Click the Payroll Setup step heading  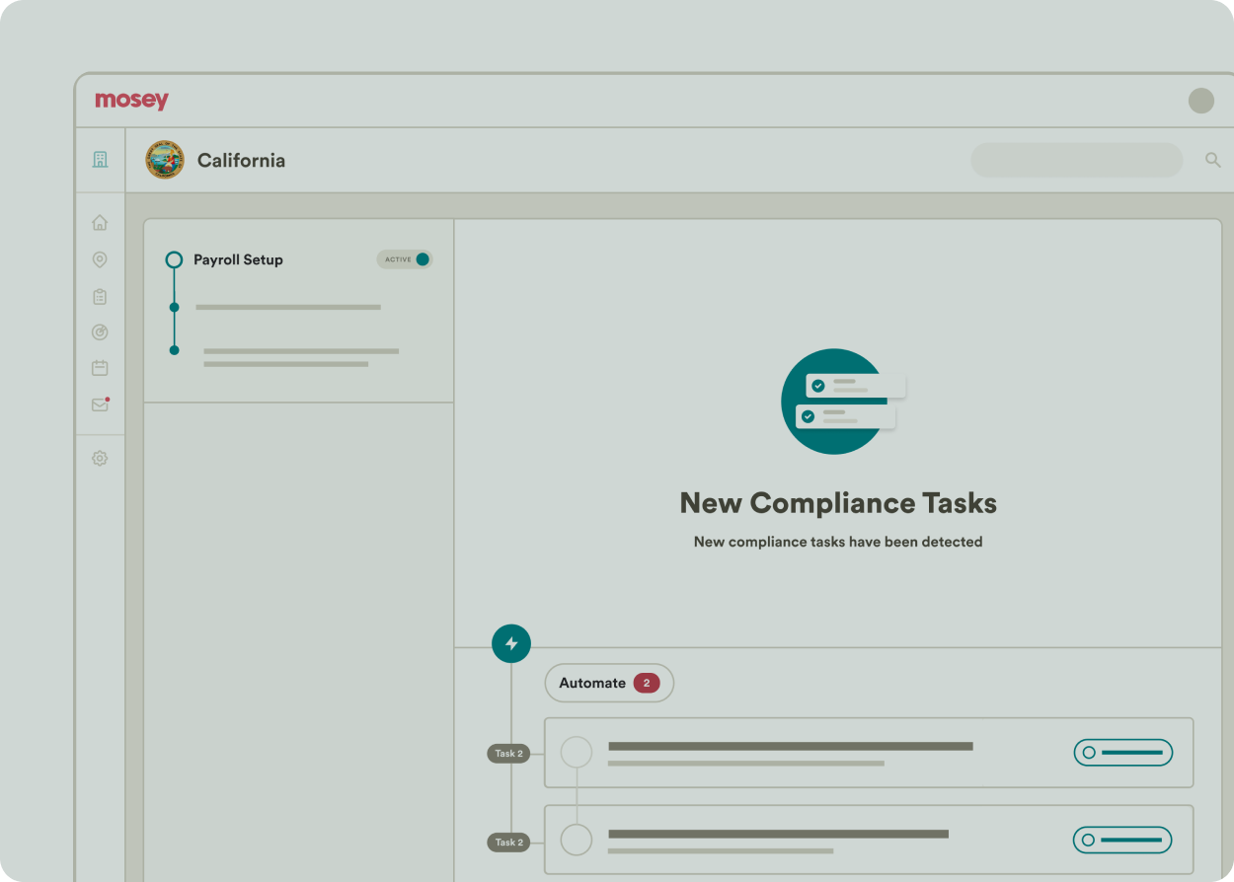(238, 259)
